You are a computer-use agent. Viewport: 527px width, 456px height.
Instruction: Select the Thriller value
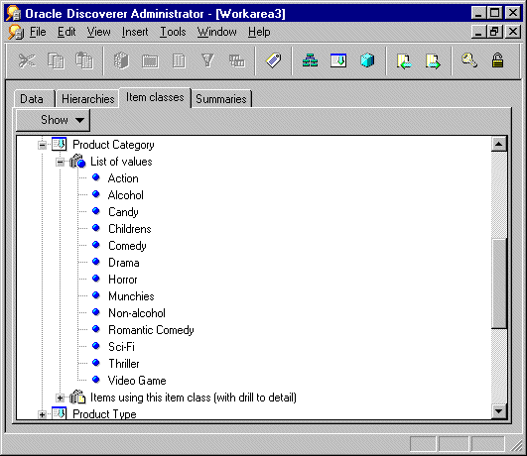[x=124, y=364]
